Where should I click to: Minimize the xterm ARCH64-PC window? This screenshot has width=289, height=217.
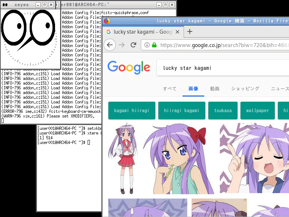(159, 5)
